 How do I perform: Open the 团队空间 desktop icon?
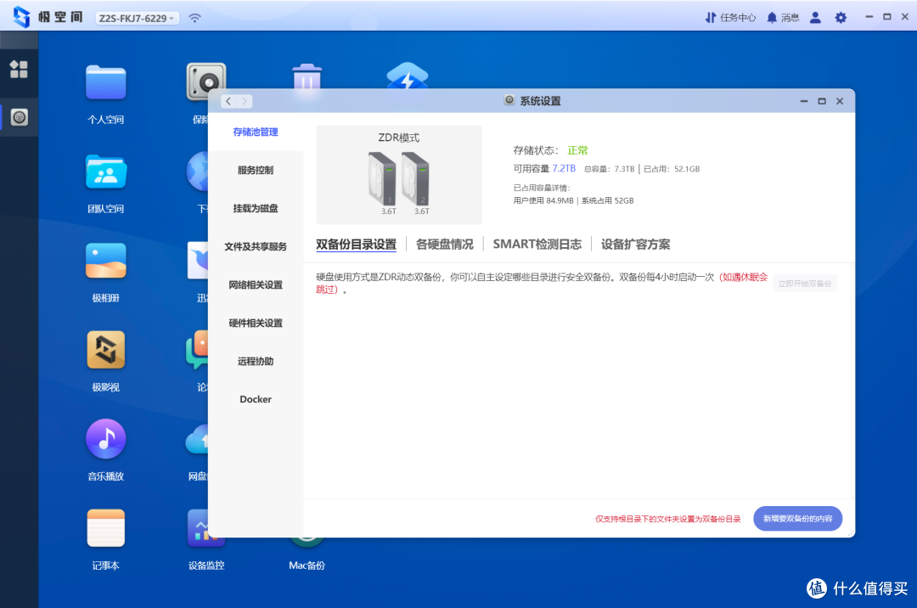[x=105, y=172]
